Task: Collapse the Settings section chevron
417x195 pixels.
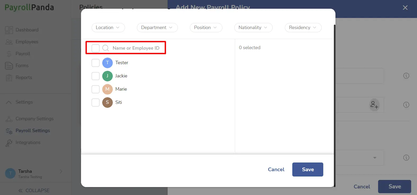Action: [x=9, y=102]
